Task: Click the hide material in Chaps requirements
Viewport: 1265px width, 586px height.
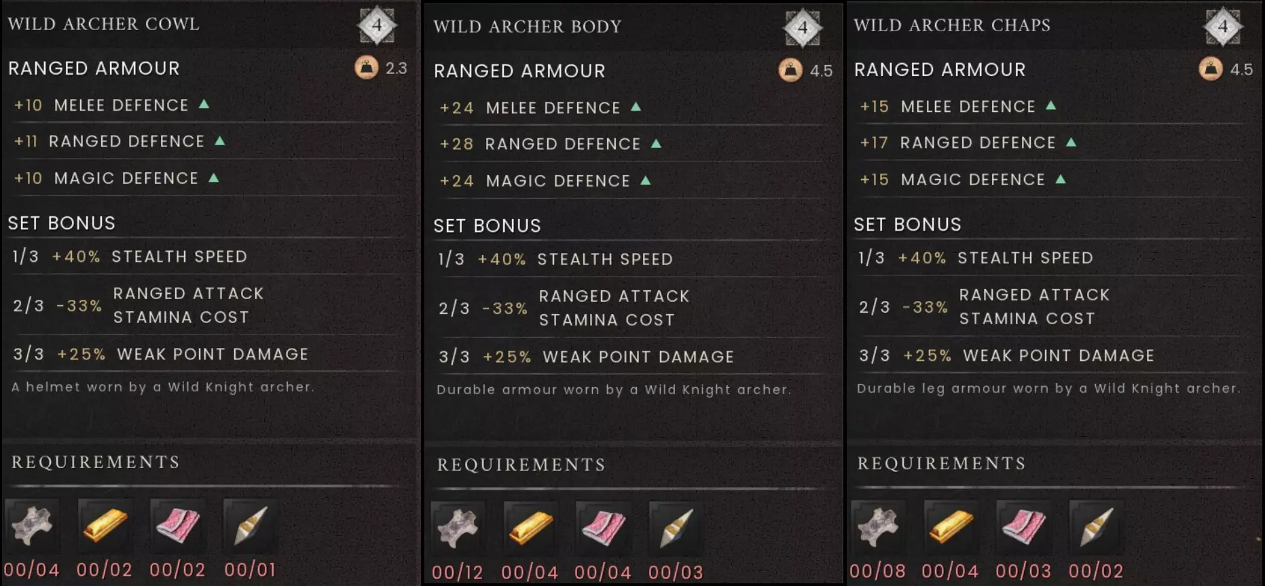Action: [x=877, y=527]
